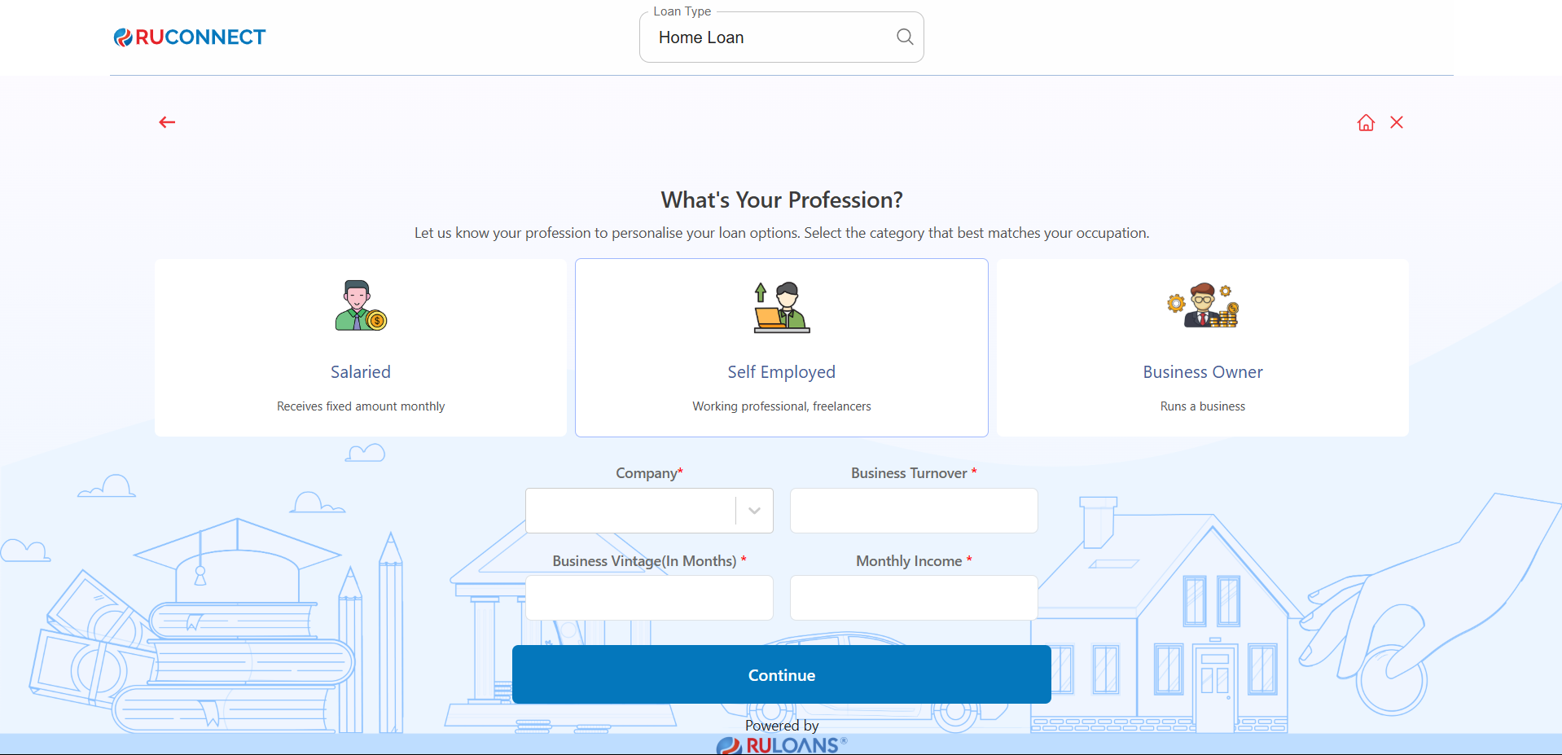Click the RULOANS logo in footer

782,744
